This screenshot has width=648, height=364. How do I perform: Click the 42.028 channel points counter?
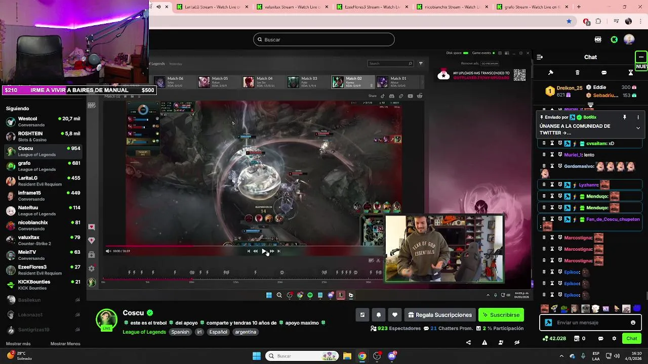(555, 339)
